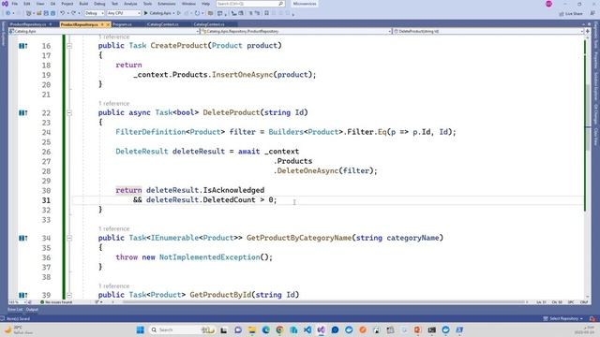Screen dimensions: 600x337
Task: Switch to the ICatalogContext.cs tab
Action: coord(162,24)
